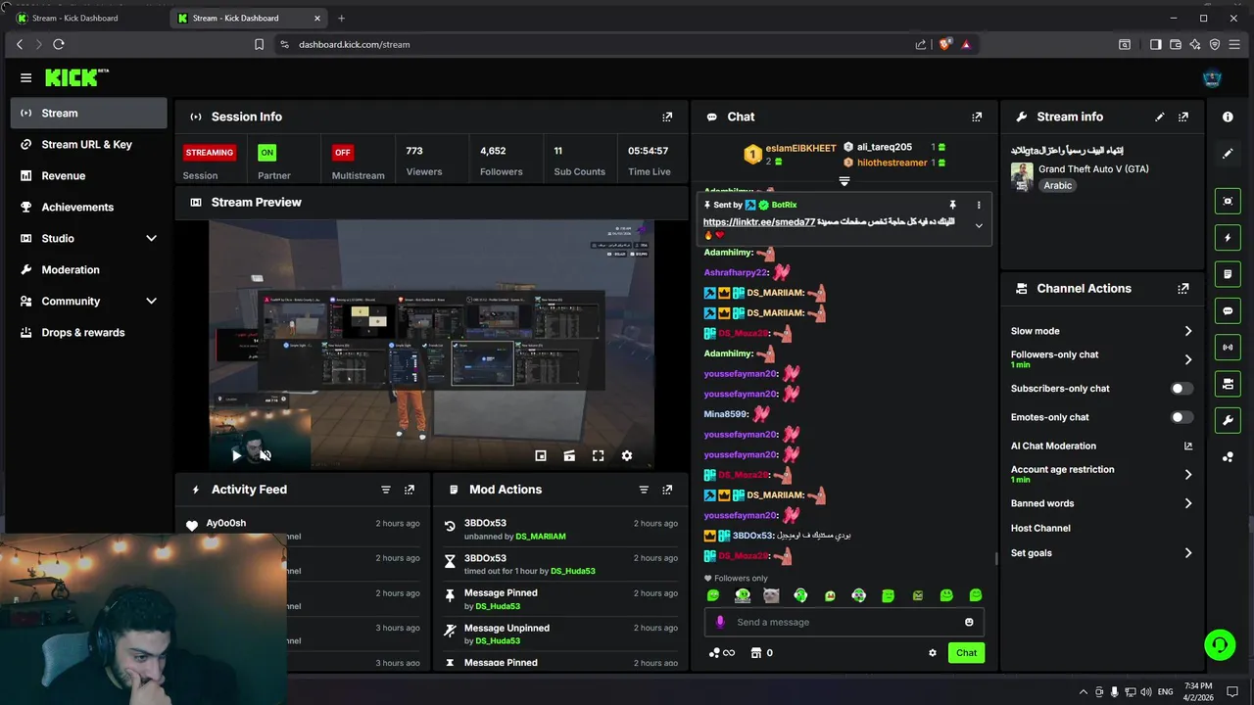Enable mini player on stream preview
Image resolution: width=1254 pixels, height=705 pixels.
coord(541,455)
